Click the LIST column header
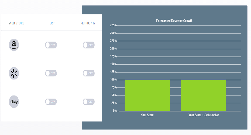Screen dimensions: 251x135 point(52,23)
